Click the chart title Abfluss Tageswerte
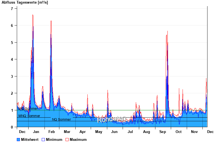 25,3
